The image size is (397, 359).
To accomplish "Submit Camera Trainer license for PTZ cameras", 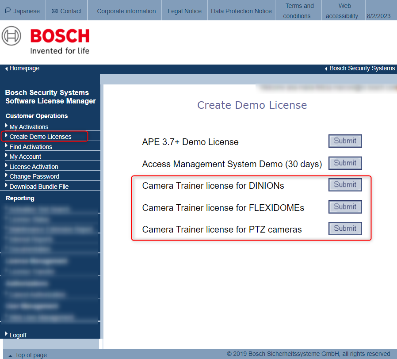I will (345, 229).
